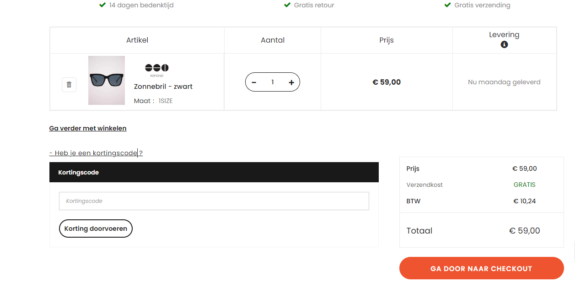
Task: Click the 14 dagen bedenktijd checkmark
Action: (102, 5)
